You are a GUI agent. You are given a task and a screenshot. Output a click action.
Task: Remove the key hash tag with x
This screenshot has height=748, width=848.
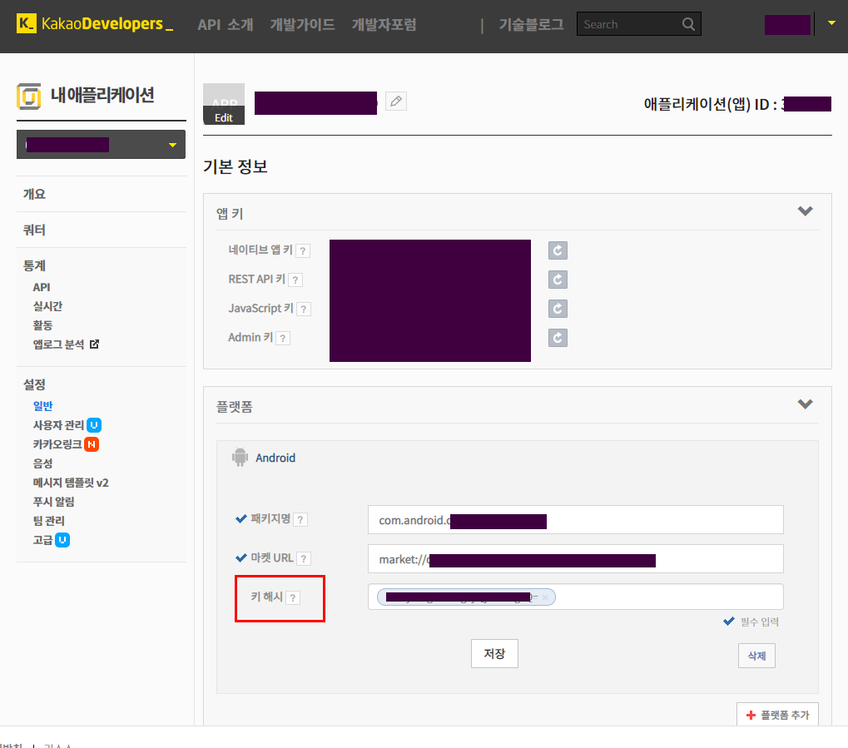click(x=545, y=597)
